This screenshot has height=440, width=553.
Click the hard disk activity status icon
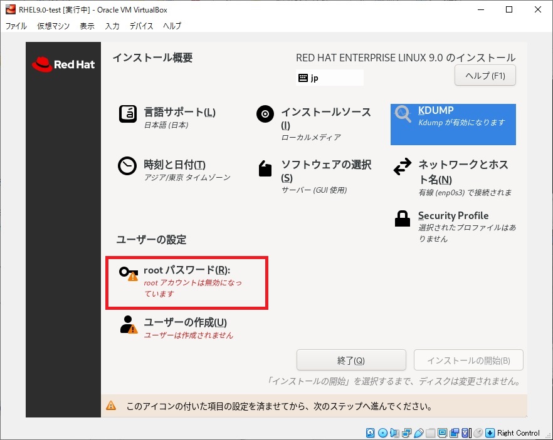click(371, 432)
